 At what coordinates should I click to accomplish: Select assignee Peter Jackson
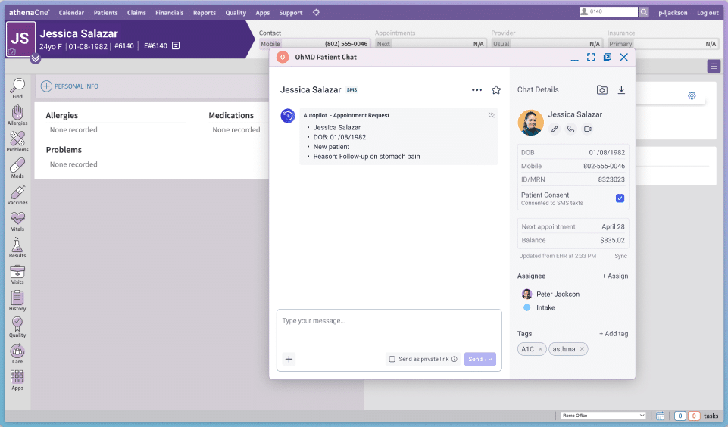pyautogui.click(x=551, y=295)
